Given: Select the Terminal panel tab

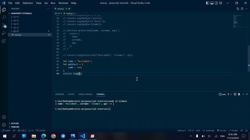Looking at the screenshot, I should click(x=100, y=94).
